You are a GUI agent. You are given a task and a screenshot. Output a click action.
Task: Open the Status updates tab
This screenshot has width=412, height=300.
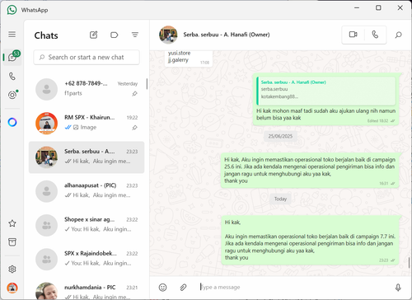click(x=12, y=95)
